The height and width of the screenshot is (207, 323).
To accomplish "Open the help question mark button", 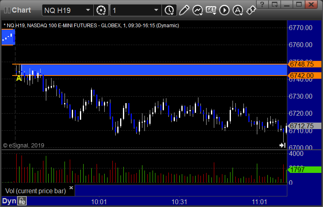I will pyautogui.click(x=262, y=4).
